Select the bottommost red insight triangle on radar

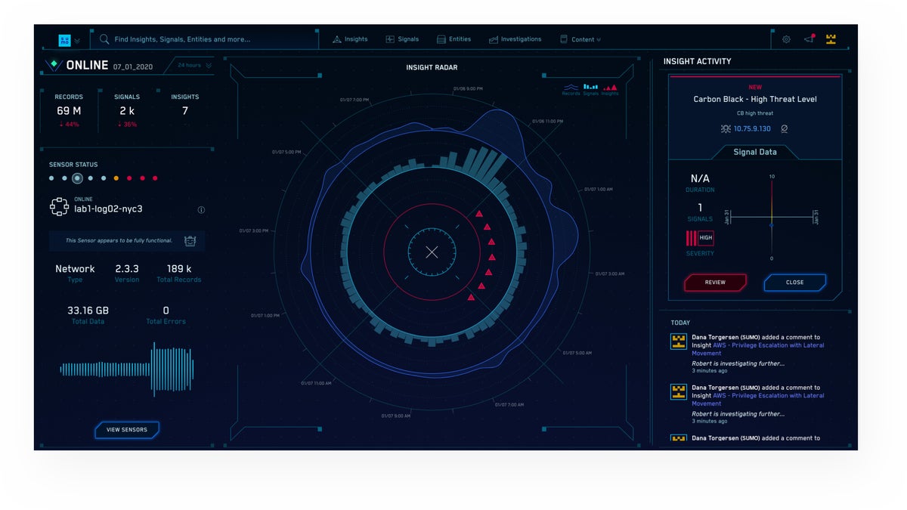(471, 298)
